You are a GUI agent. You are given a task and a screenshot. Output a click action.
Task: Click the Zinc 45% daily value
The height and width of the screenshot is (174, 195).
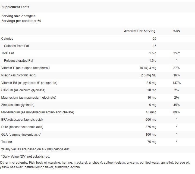tap(177, 105)
